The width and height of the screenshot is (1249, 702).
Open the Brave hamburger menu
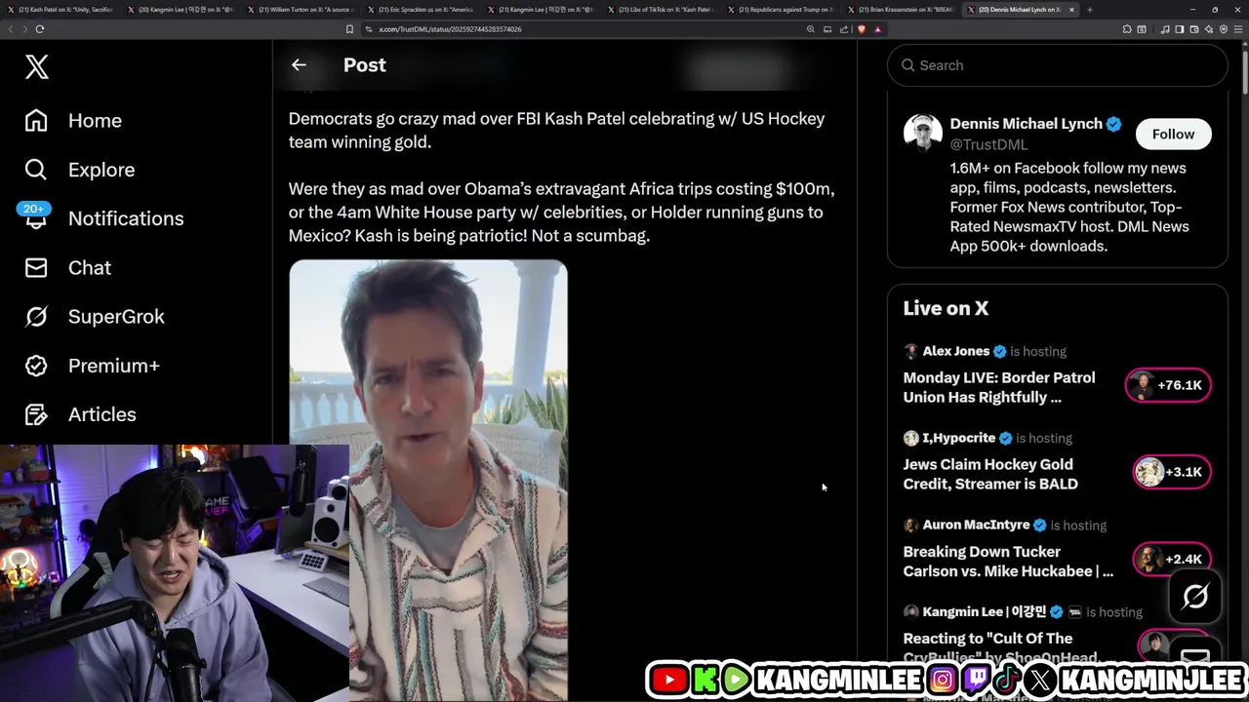[1238, 29]
